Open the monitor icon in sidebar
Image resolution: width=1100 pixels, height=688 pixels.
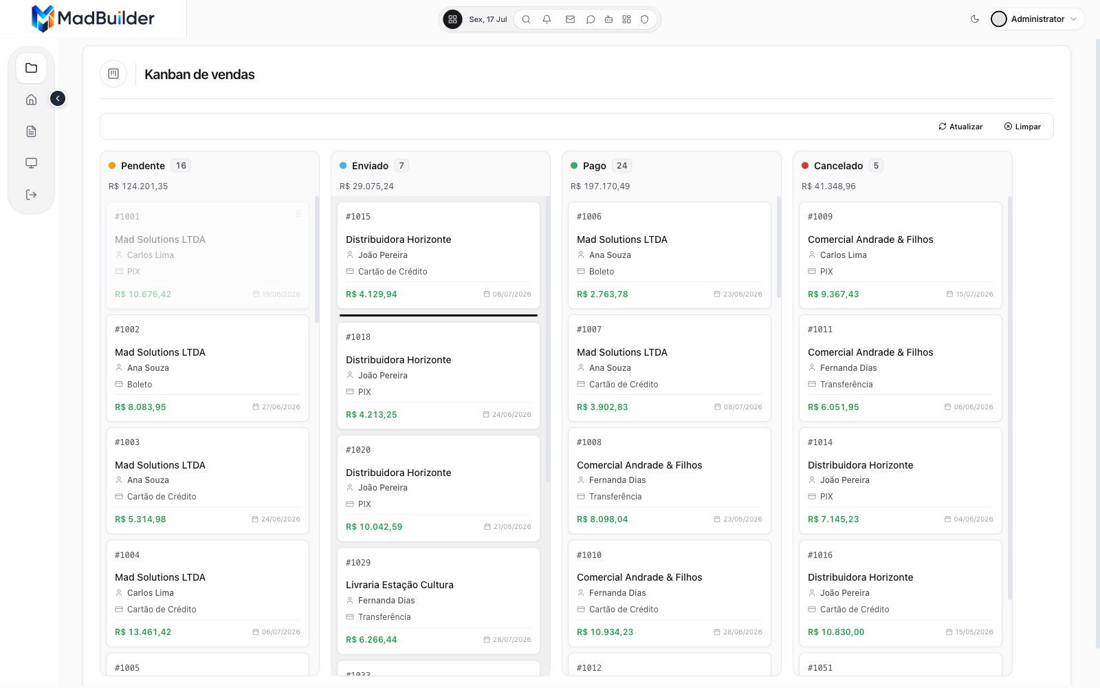click(x=31, y=163)
